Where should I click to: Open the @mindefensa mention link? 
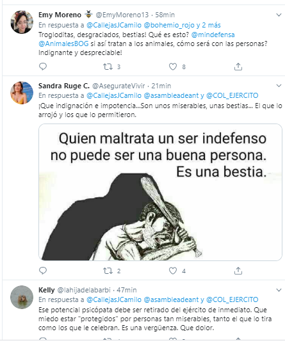point(213,35)
